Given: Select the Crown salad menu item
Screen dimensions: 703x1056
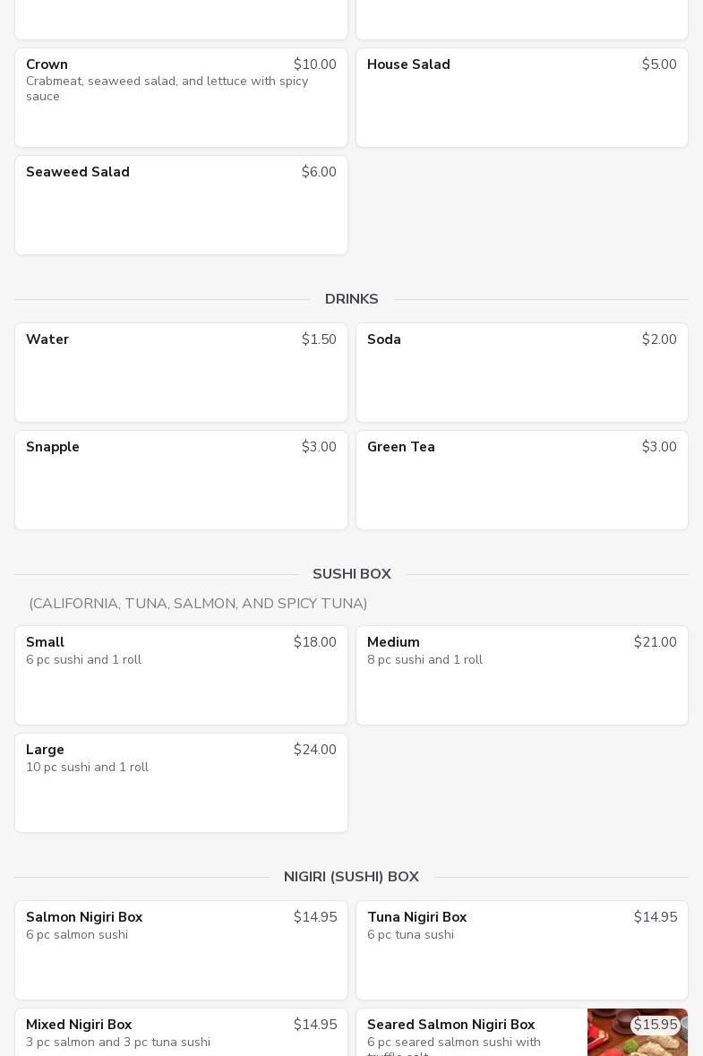Looking at the screenshot, I should tap(181, 98).
